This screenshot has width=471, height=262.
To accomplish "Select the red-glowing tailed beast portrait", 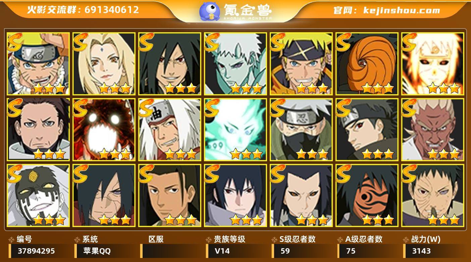I will coord(104,129).
